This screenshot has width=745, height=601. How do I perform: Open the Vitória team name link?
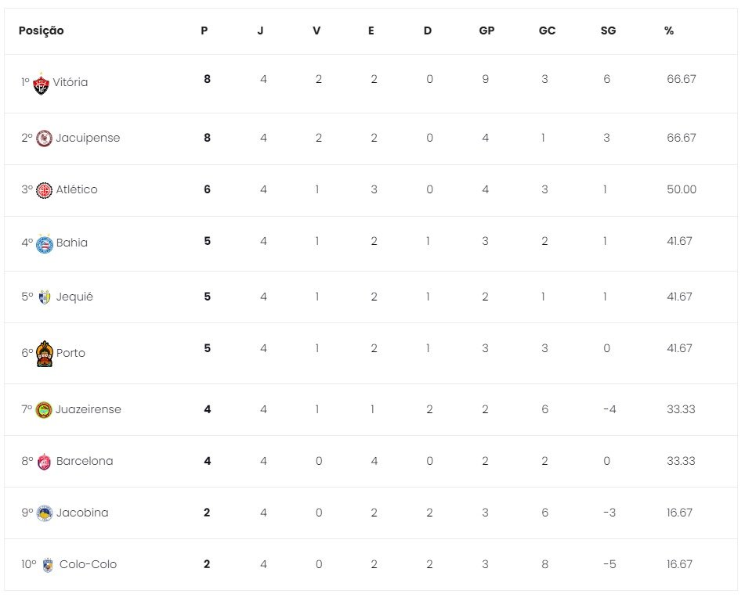[71, 82]
